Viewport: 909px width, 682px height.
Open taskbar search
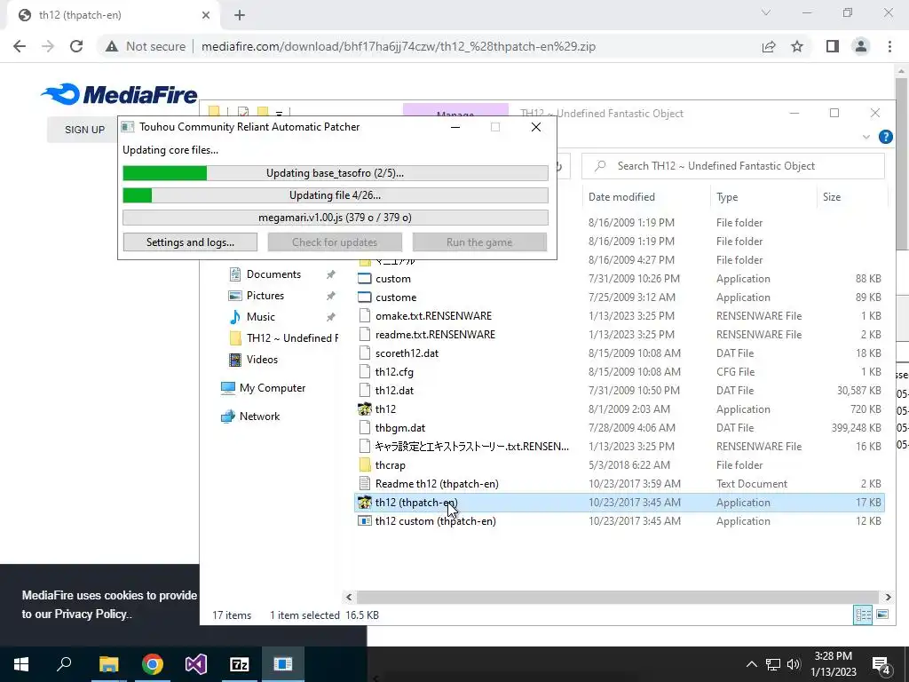point(64,664)
